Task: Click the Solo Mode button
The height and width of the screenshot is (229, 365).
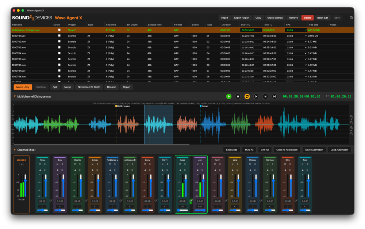Action: click(x=232, y=150)
